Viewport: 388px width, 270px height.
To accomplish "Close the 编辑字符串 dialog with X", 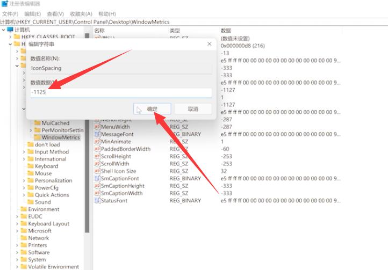I will click(x=208, y=44).
